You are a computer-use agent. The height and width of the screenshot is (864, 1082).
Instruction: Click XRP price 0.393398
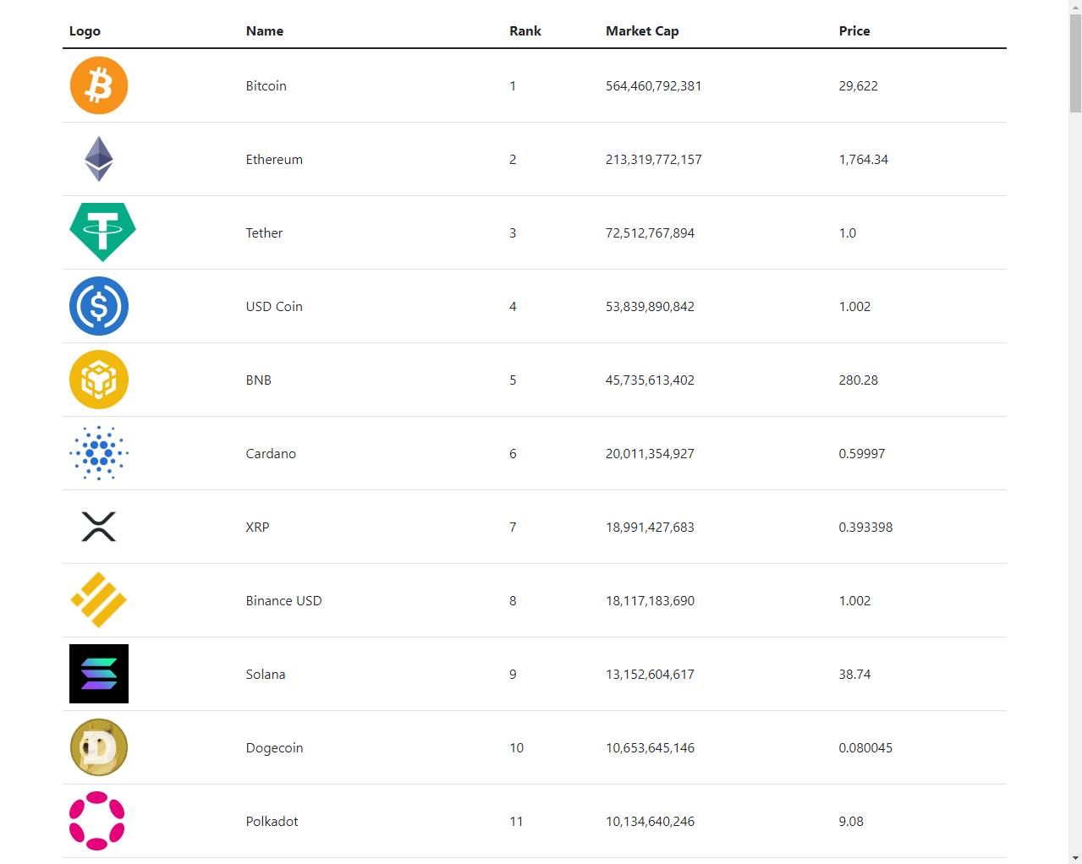tap(866, 528)
